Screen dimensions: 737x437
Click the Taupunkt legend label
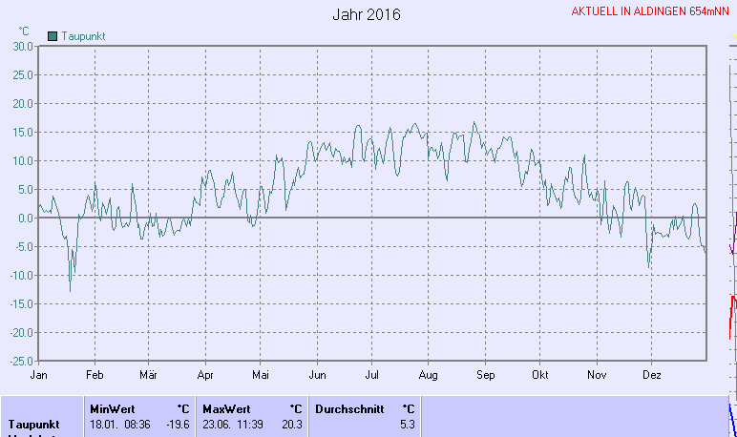[83, 35]
